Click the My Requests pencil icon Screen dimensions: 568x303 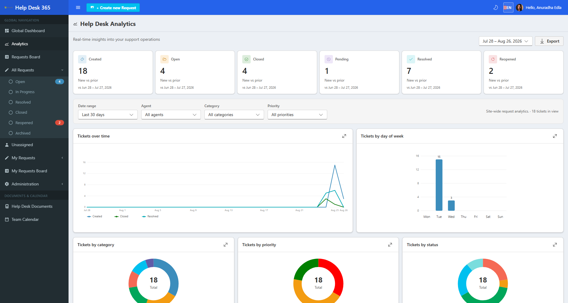pos(7,158)
